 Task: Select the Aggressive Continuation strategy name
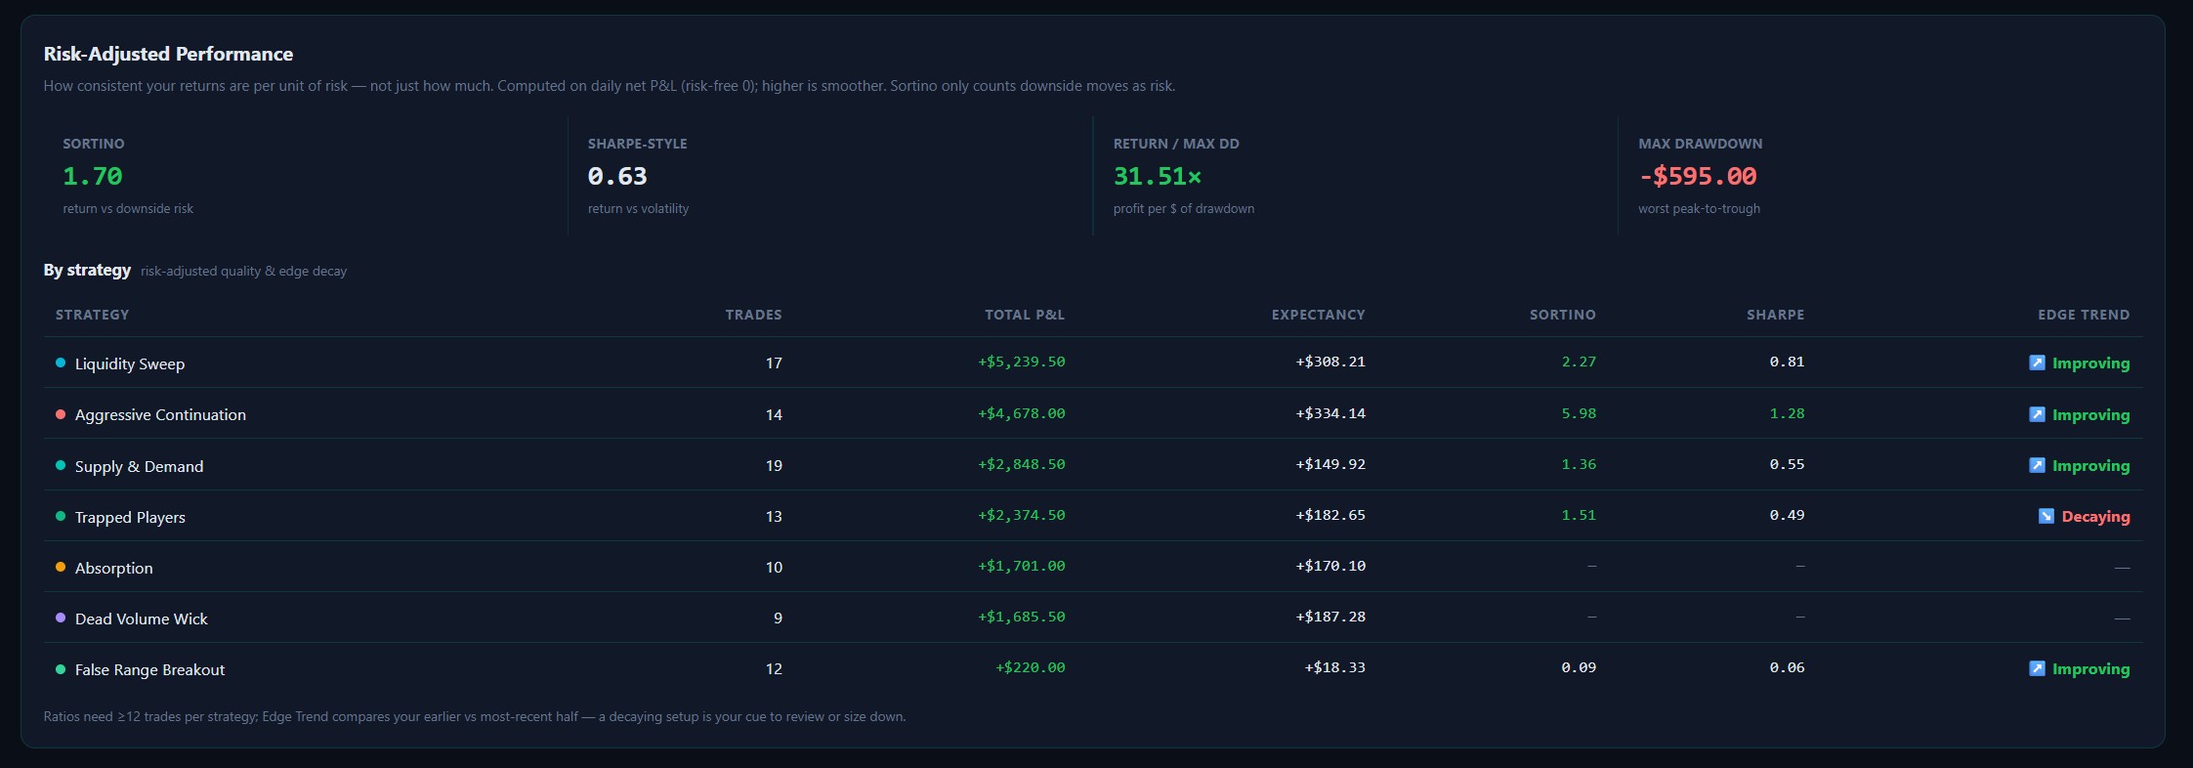tap(160, 414)
